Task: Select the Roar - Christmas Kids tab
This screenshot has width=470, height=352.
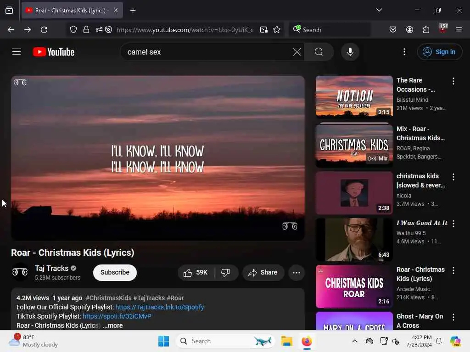Action: [x=72, y=11]
